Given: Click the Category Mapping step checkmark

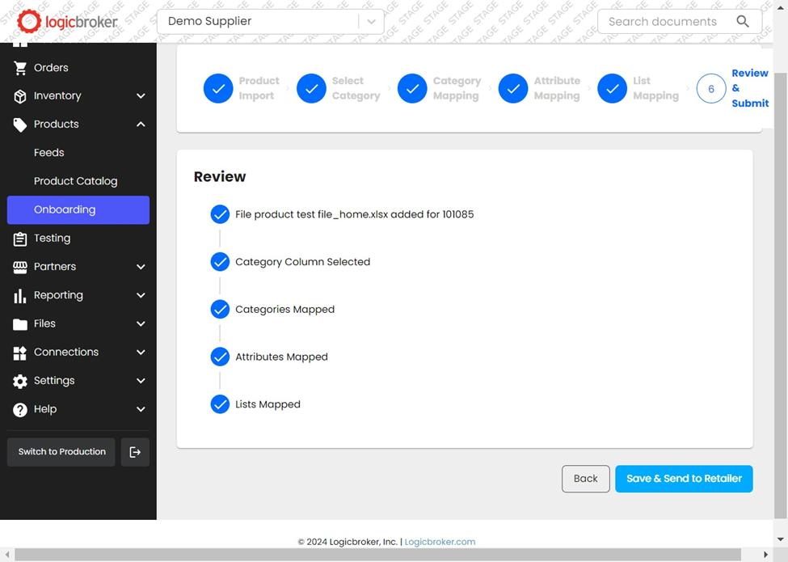Looking at the screenshot, I should pos(412,89).
